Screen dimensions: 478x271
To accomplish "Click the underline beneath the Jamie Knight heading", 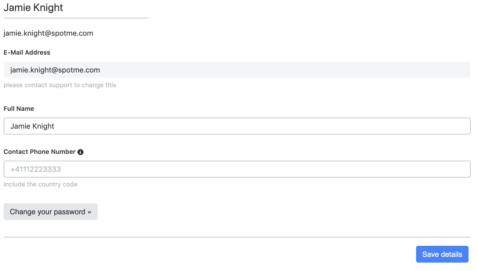I will click(76, 18).
